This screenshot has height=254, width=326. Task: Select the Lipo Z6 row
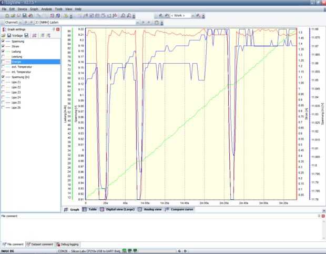pos(30,107)
